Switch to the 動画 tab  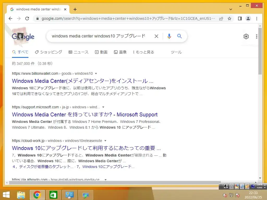click(101, 52)
